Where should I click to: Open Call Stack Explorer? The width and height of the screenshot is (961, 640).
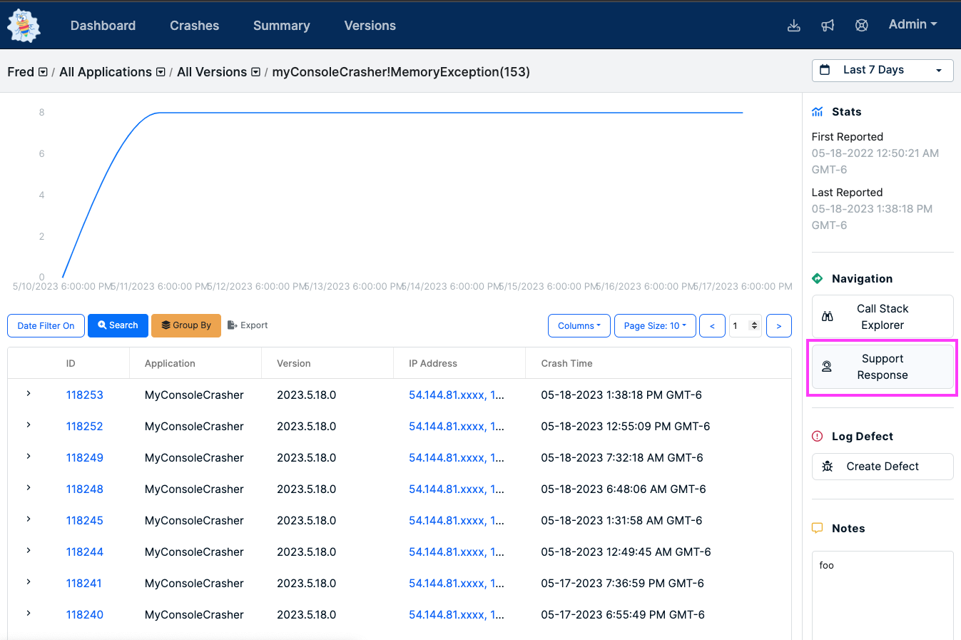coord(882,317)
